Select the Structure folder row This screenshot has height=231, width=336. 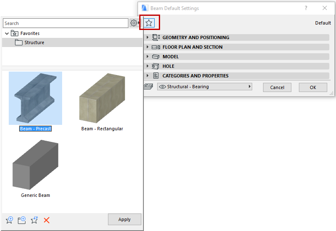(x=72, y=42)
